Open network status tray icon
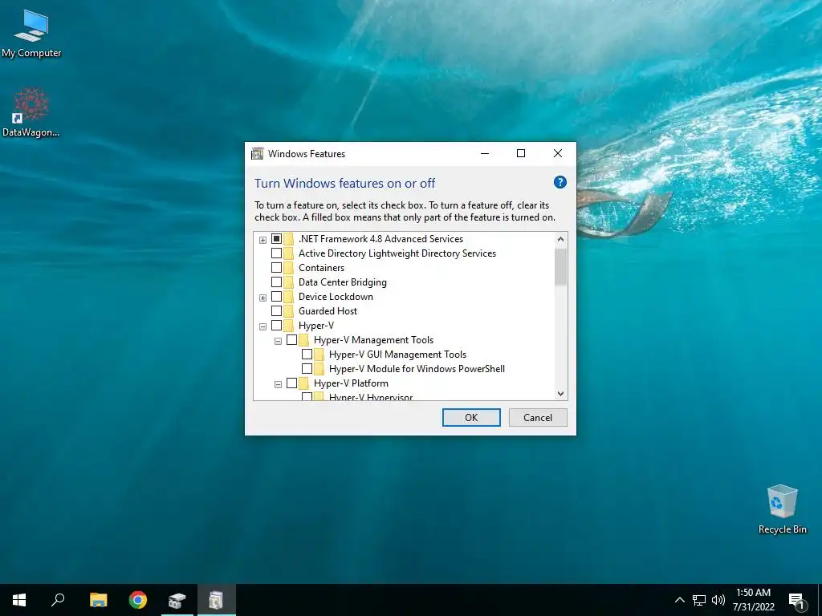Screen dimensions: 822x616 pos(699,600)
